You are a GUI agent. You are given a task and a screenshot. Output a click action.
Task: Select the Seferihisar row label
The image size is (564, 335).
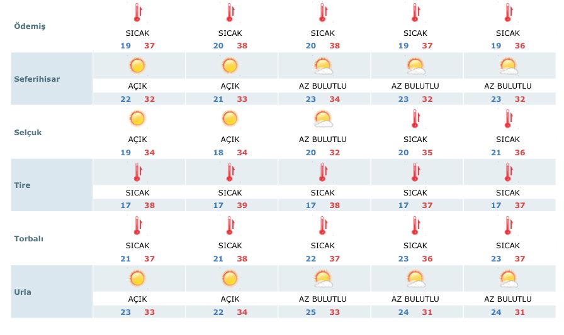(x=37, y=79)
